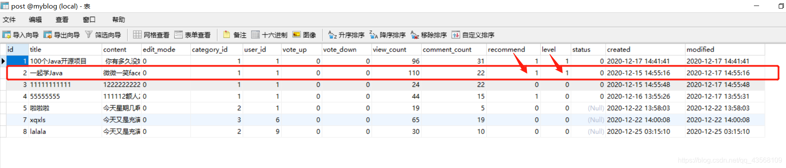Click the title column header
The width and height of the screenshot is (786, 168).
65,49
